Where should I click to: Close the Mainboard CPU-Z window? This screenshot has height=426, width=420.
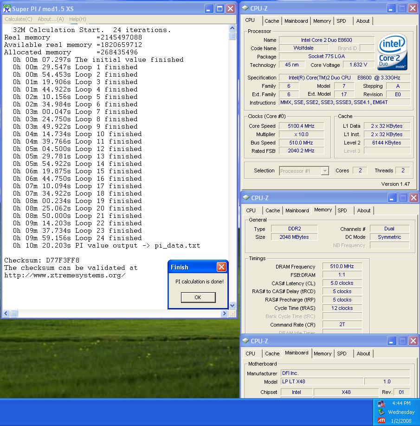coord(413,341)
